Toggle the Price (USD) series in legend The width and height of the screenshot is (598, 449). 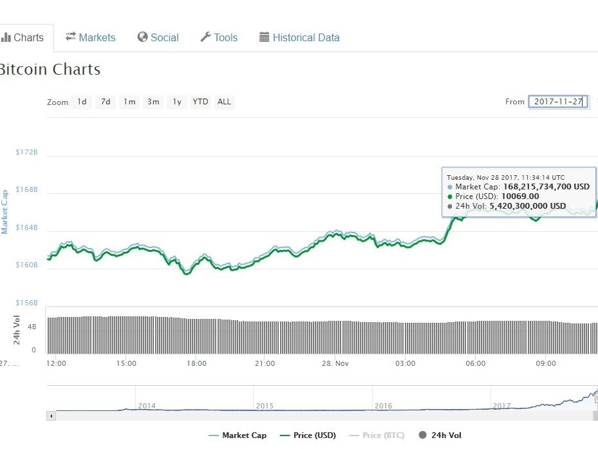click(x=308, y=435)
